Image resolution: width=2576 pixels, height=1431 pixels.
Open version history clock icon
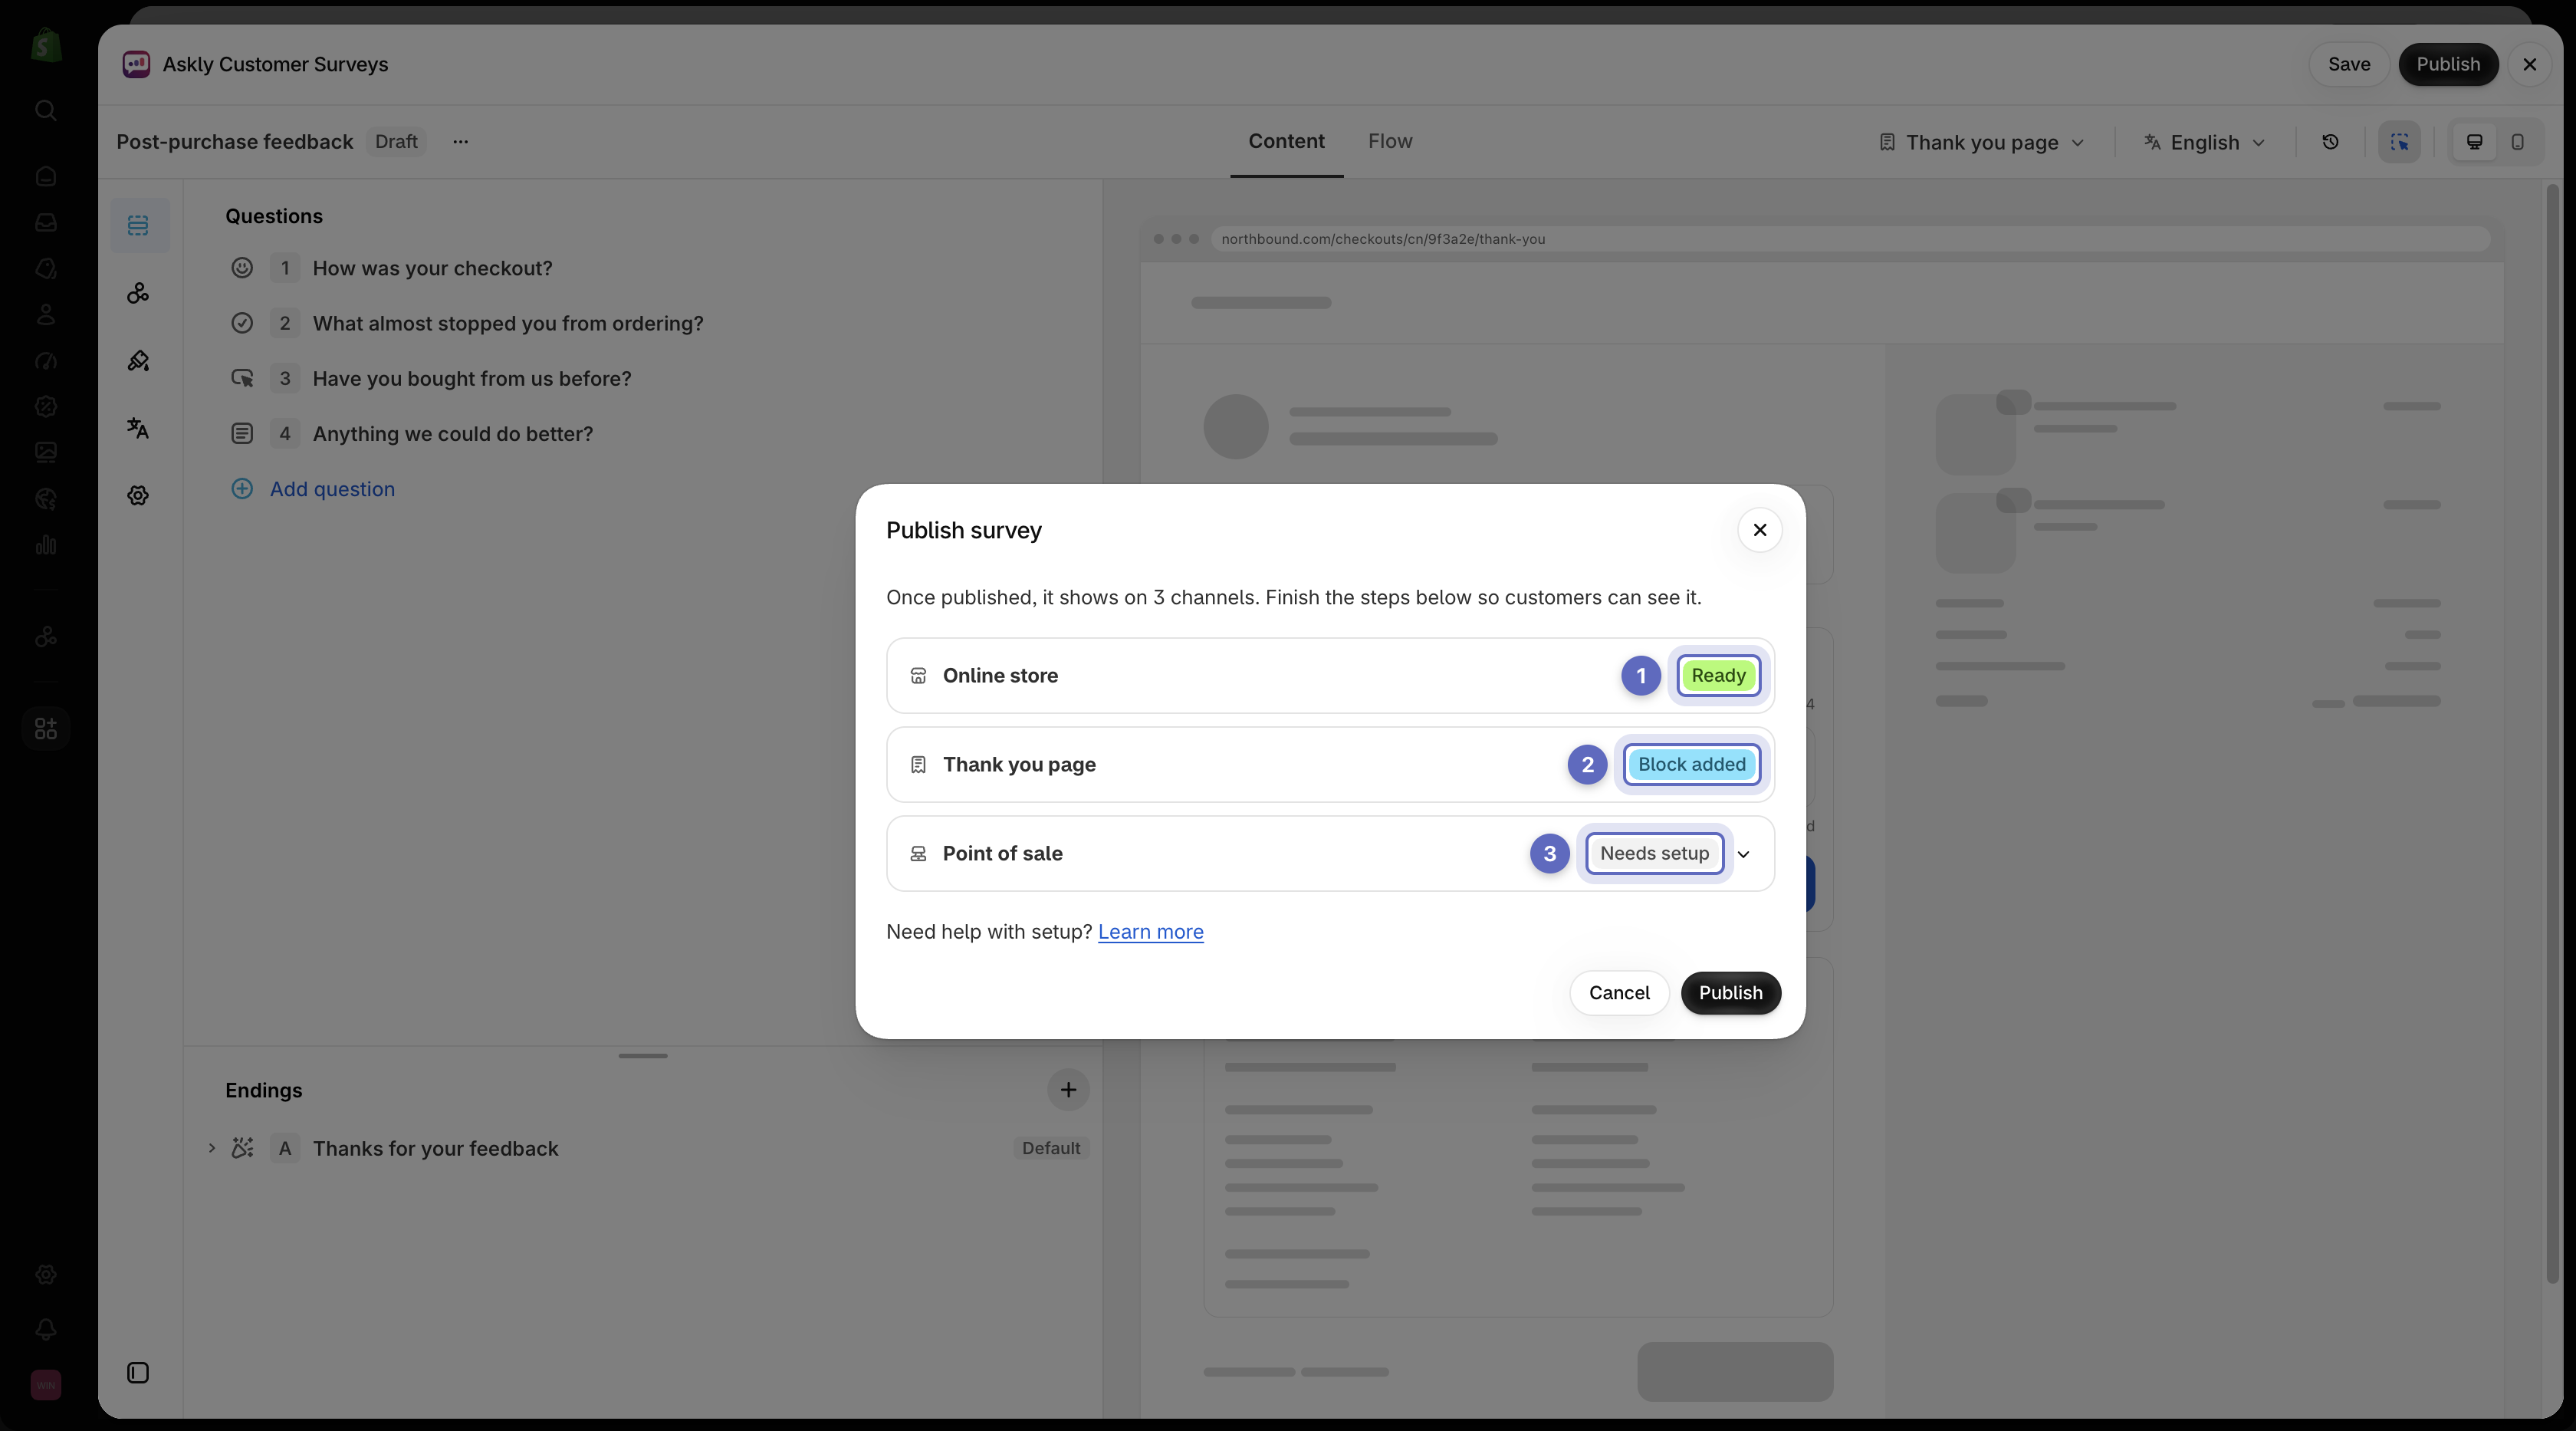[x=2330, y=142]
